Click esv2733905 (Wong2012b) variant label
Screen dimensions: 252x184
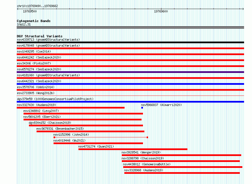pyautogui.click(x=36, y=93)
